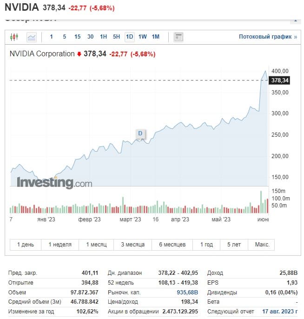Select the 3 месяца range tab

[x=133, y=245]
